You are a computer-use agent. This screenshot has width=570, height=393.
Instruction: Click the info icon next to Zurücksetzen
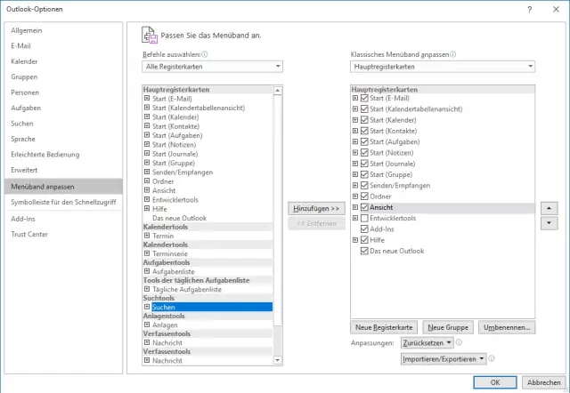[459, 342]
